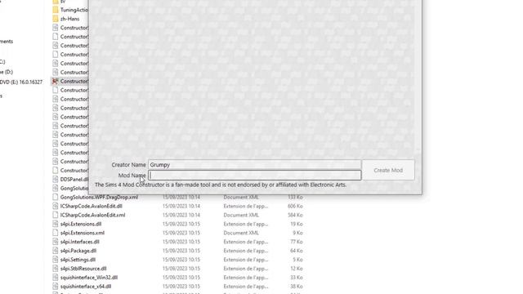Screen dimensions: 523x294
Task: Select the (D:) drive in navigation pane
Action: click(x=6, y=72)
